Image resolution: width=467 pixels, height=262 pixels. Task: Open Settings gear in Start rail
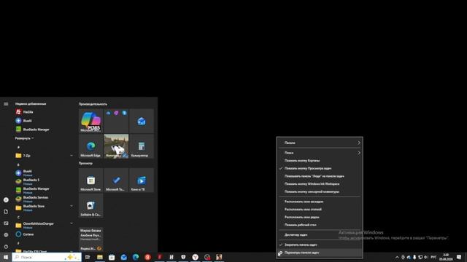6,234
